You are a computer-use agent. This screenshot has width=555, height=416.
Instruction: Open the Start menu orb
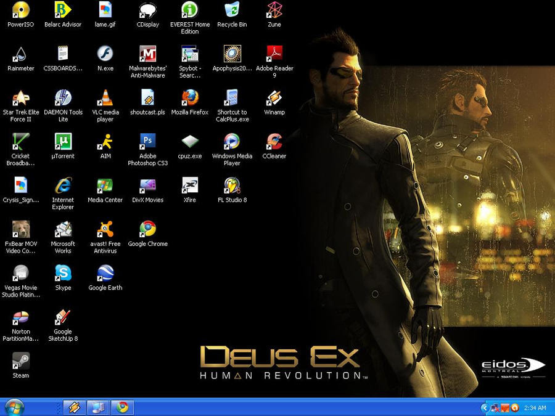point(15,407)
